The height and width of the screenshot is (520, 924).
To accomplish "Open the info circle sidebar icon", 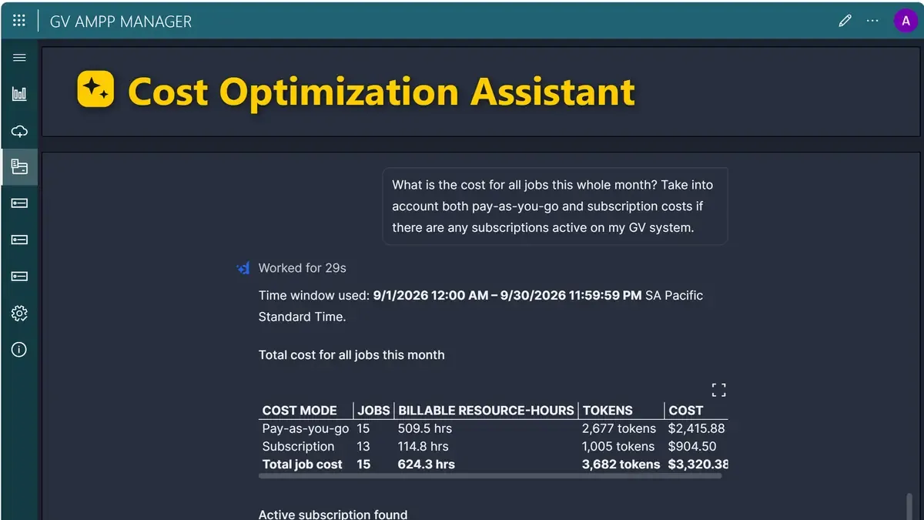I will (19, 350).
